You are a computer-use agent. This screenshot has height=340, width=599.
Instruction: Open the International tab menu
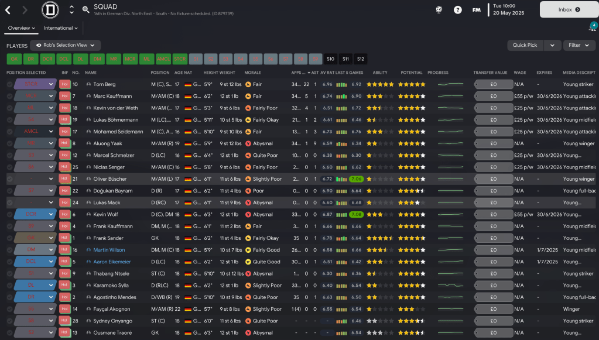coord(61,28)
